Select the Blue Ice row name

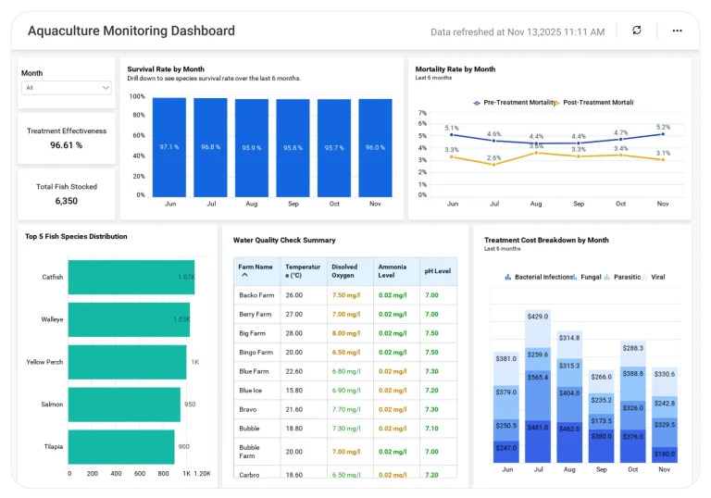[251, 390]
